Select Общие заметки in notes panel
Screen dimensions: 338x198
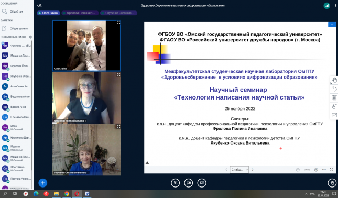coord(16,28)
